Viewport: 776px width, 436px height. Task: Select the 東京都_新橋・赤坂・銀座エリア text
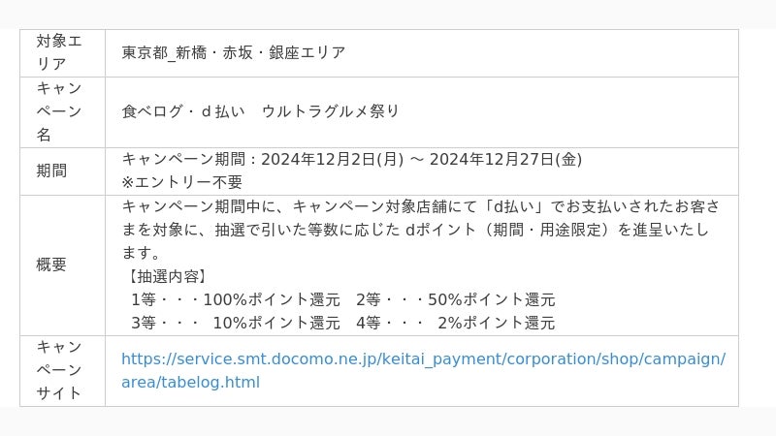[x=234, y=53]
